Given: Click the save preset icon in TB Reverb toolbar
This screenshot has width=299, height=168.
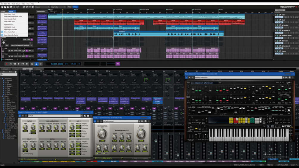Looking at the screenshot, I should (145, 121).
